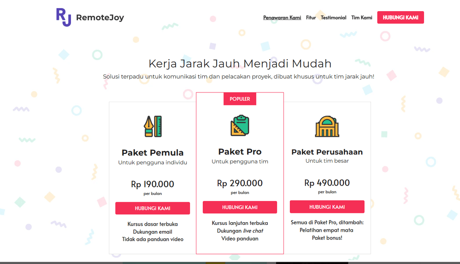Click the RJ logo icon
This screenshot has height=264, width=460.
pyautogui.click(x=64, y=17)
